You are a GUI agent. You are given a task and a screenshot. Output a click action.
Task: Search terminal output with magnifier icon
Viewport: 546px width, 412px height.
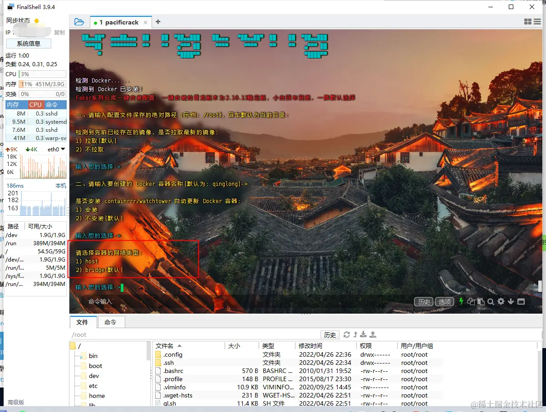[x=491, y=301]
